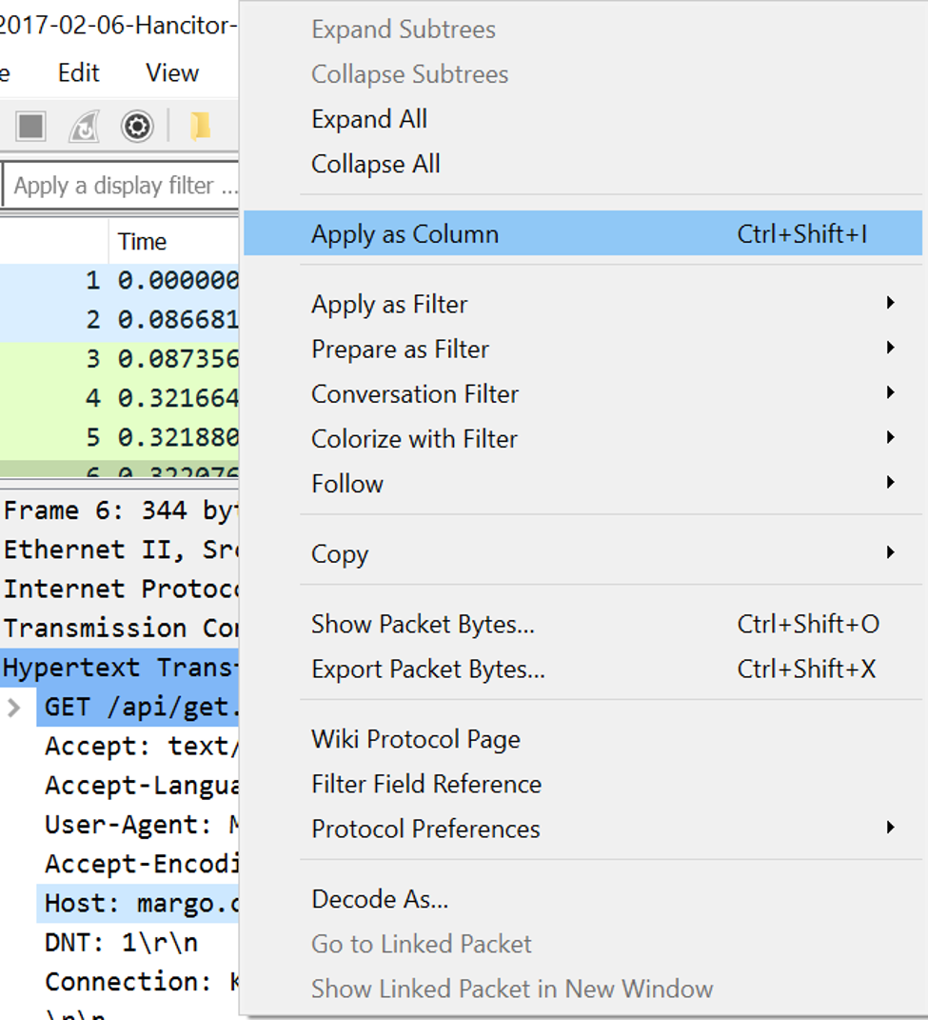The image size is (928, 1020).
Task: Click the restart capture shark fin icon
Action: [x=84, y=126]
